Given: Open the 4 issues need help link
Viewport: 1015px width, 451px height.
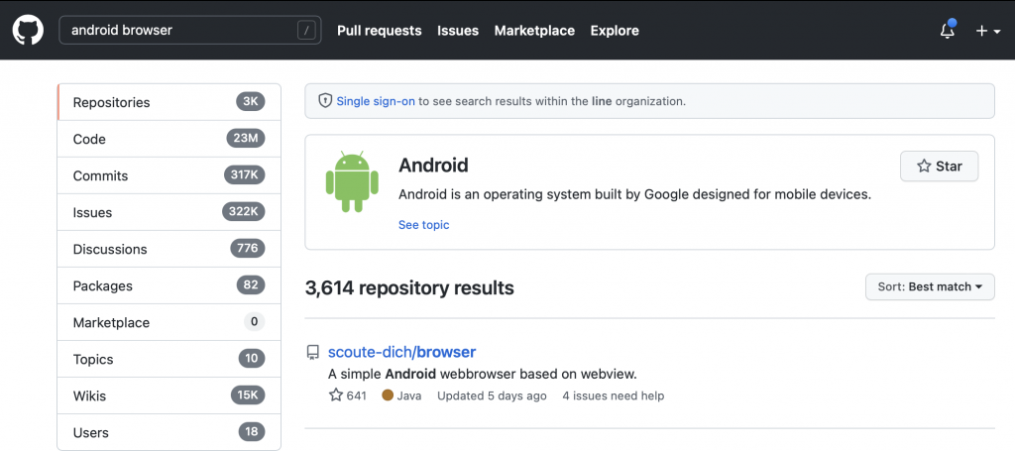Looking at the screenshot, I should point(613,395).
